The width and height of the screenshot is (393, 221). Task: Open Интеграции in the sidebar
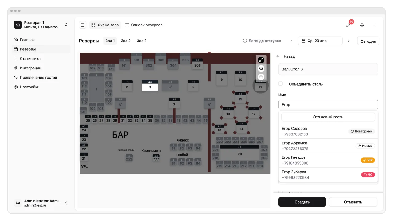[x=41, y=68]
